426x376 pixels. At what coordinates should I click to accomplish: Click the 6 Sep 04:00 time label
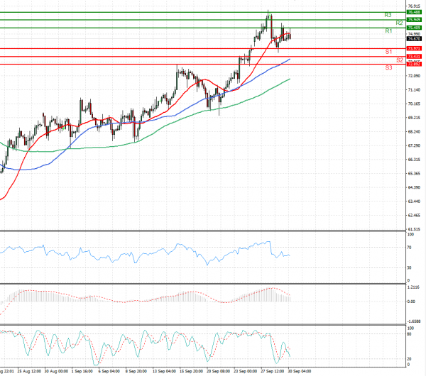[109, 371]
